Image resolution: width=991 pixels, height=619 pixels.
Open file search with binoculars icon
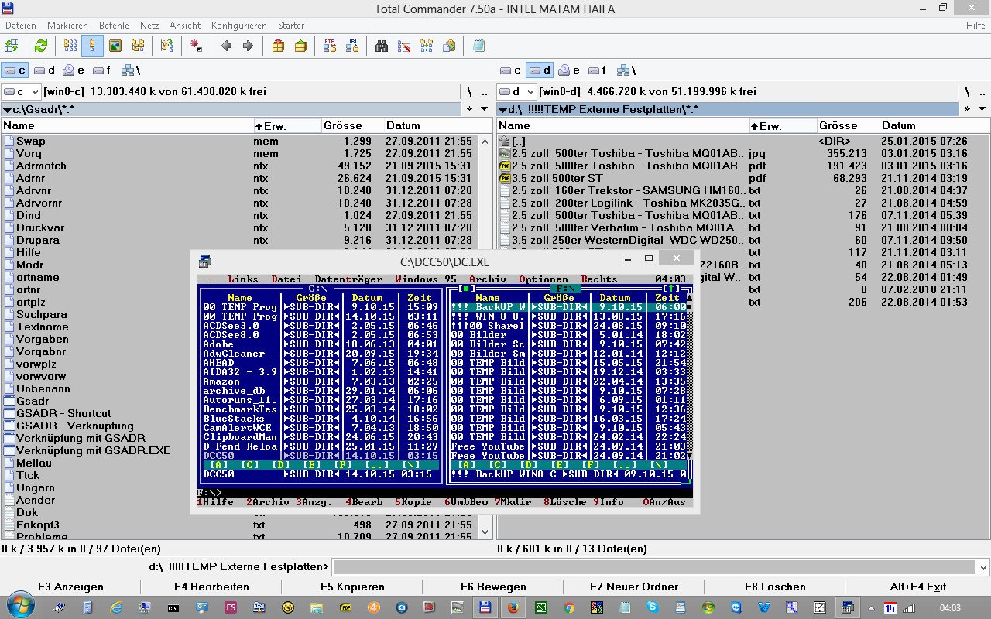382,46
